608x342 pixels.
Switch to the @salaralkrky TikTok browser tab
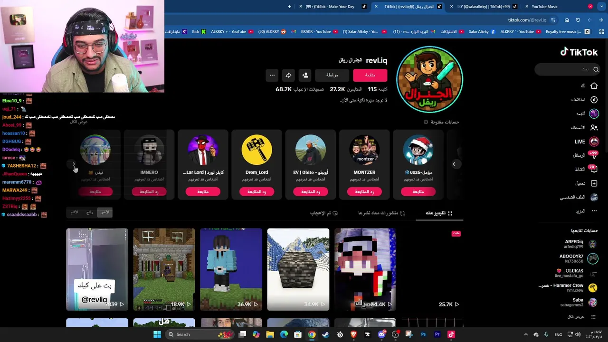tap(484, 7)
